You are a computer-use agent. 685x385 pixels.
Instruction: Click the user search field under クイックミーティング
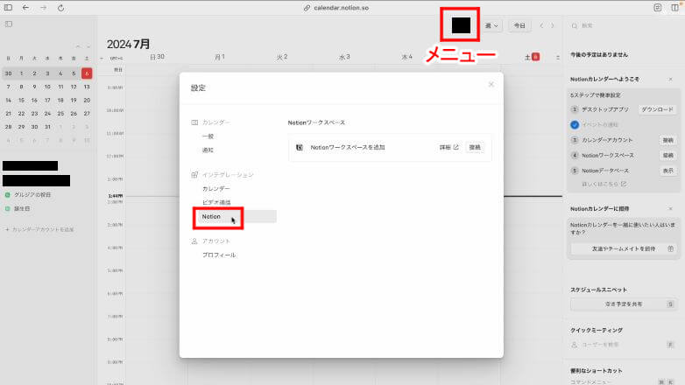point(624,345)
